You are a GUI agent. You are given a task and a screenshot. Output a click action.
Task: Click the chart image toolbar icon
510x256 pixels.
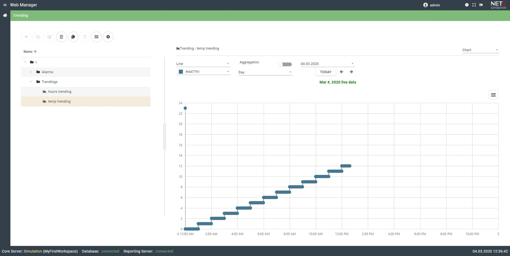[96, 37]
